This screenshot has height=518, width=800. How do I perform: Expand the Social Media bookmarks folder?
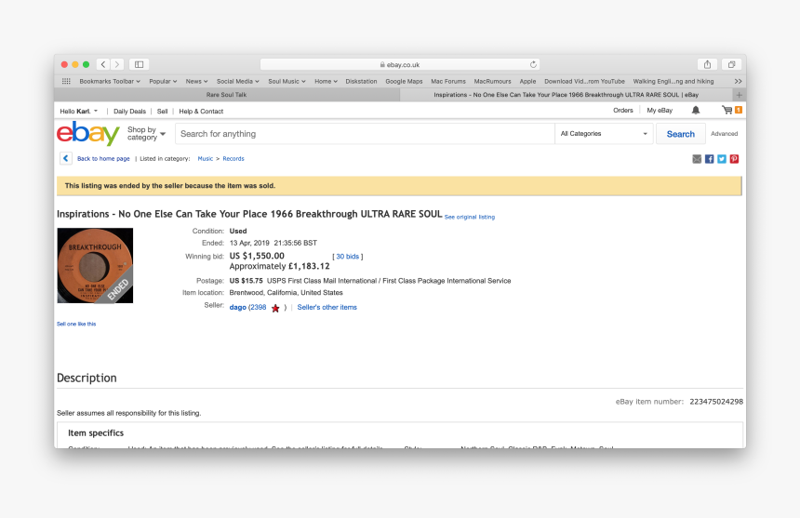[x=238, y=81]
